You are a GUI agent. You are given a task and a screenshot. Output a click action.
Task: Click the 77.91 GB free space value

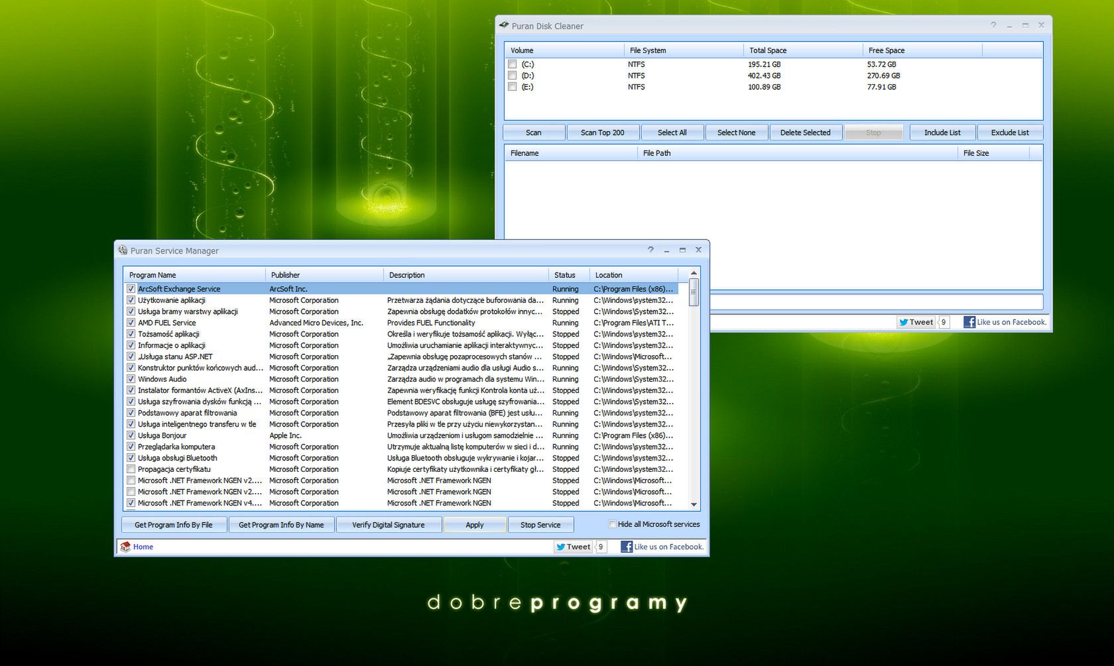pyautogui.click(x=882, y=87)
